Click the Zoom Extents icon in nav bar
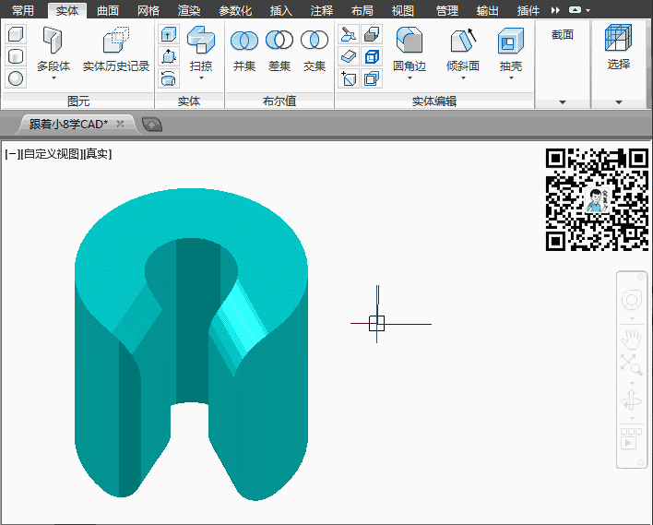Screen dimensions: 653x525 point(632,364)
